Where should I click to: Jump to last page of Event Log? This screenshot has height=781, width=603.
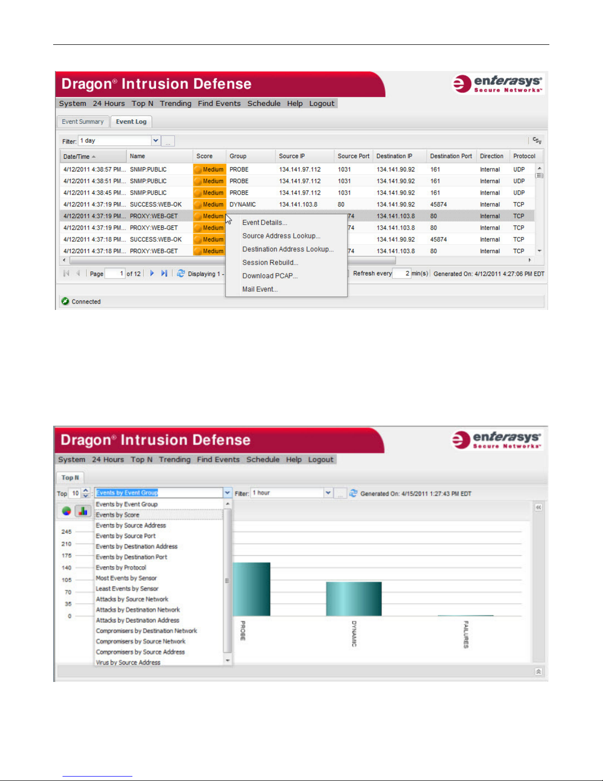tap(164, 273)
